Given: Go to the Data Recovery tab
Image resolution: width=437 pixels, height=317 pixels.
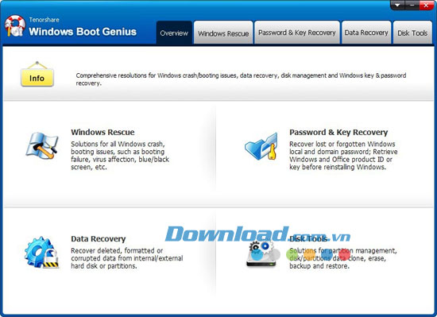Looking at the screenshot, I should (366, 33).
